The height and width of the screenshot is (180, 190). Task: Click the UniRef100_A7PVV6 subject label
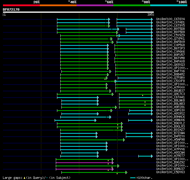pyautogui.click(x=170, y=150)
